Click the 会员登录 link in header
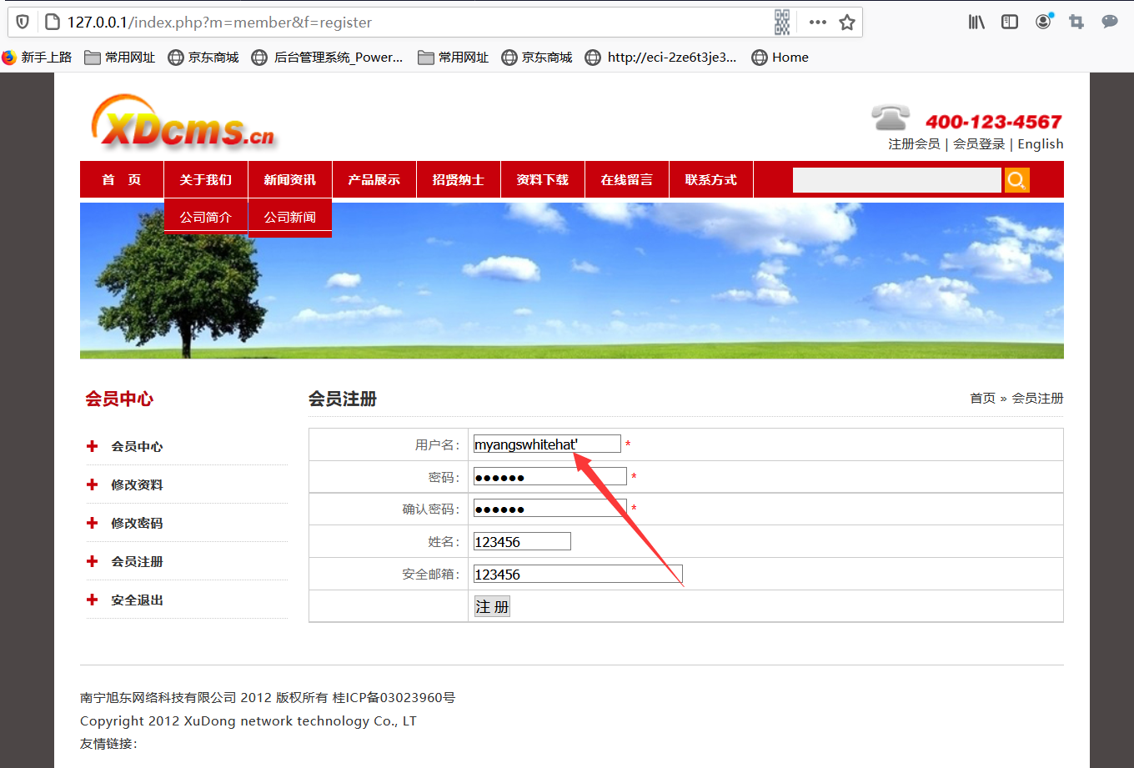 click(979, 144)
